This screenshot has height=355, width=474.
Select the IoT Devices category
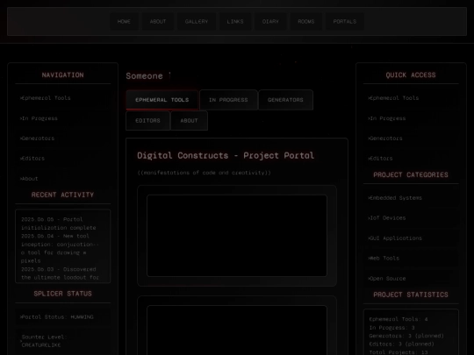pyautogui.click(x=411, y=218)
